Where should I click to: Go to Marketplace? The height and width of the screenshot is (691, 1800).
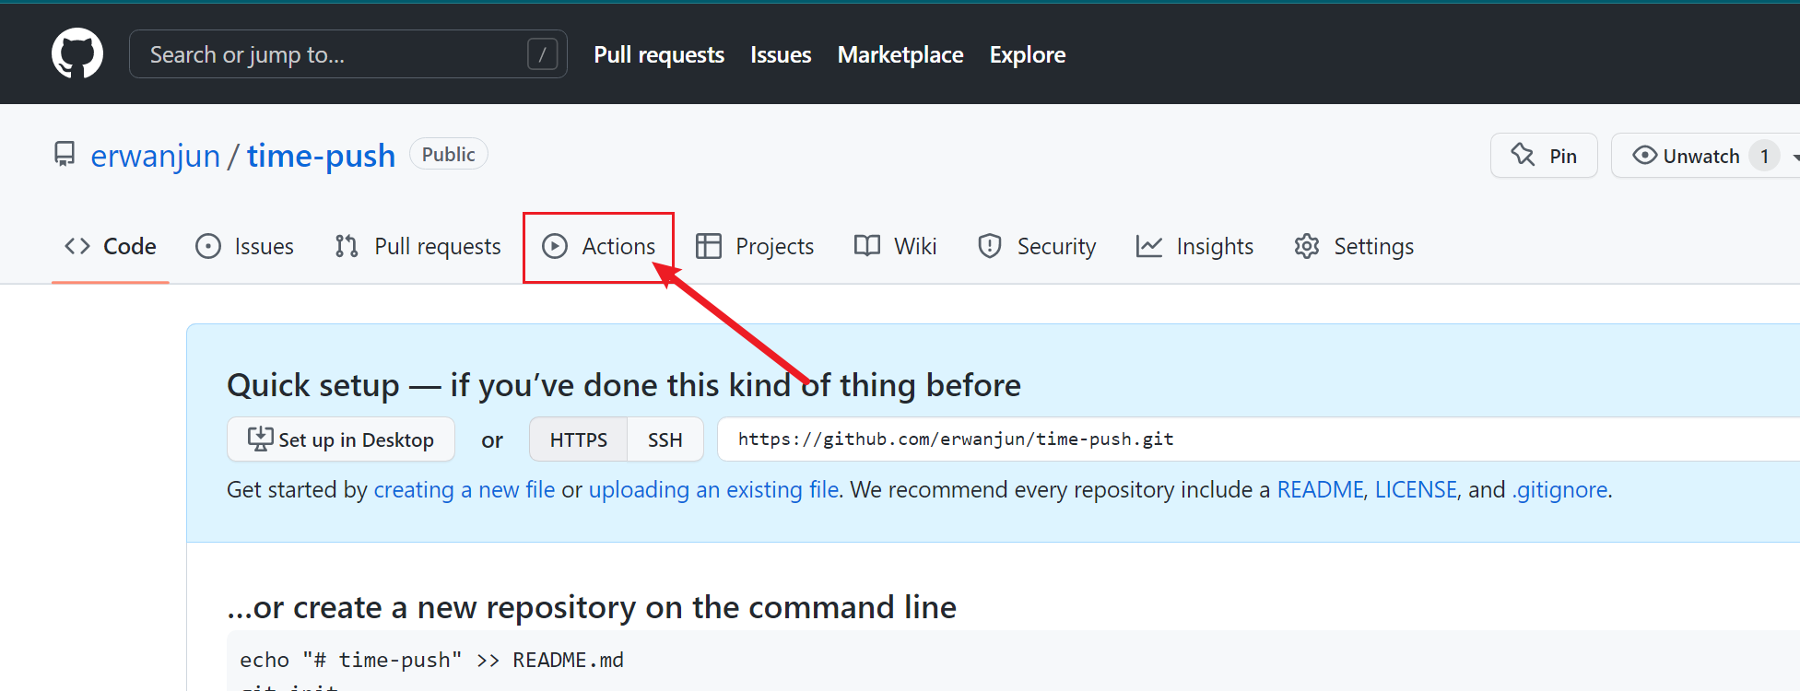point(900,54)
